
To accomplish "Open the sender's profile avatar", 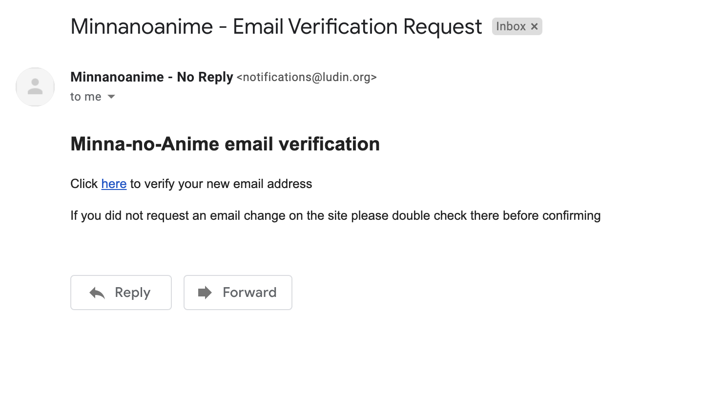I will tap(35, 87).
